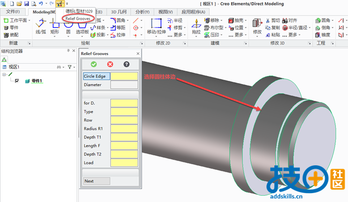Choose Relief Grooves from the dropdown menu
Screen dimensions: 348x202
78,18
